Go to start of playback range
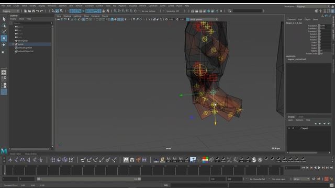This screenshot has height=188, width=335. pos(303,168)
